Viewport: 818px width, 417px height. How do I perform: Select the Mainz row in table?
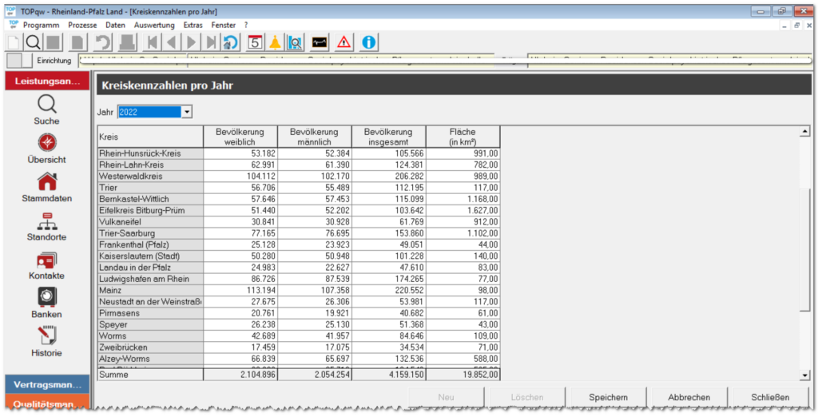(x=149, y=290)
